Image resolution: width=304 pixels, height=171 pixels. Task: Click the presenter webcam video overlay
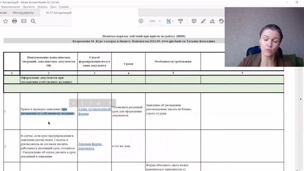pos(264,37)
